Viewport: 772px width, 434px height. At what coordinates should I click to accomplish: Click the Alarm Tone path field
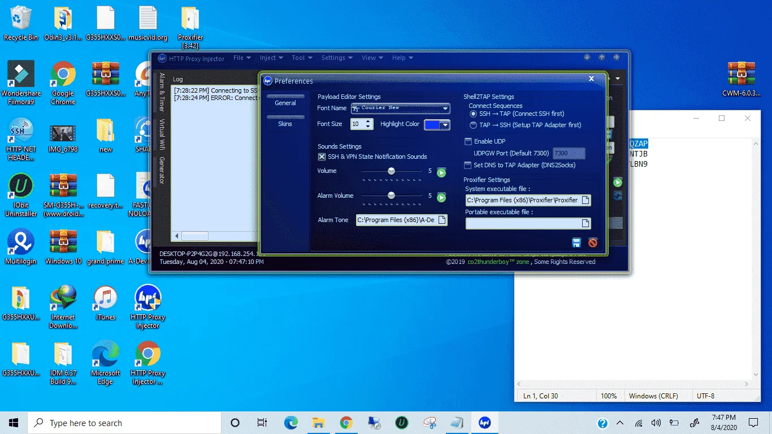397,220
